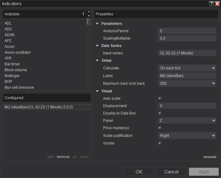Click the AnalysisPeriod value field
221x178 pixels.
point(187,31)
